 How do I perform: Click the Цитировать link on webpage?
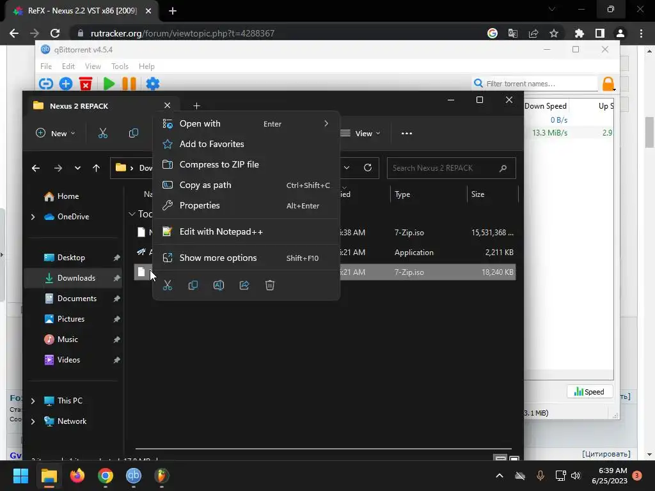point(606,454)
